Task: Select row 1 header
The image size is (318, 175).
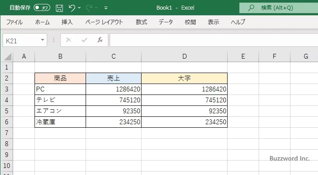Action: (7, 67)
